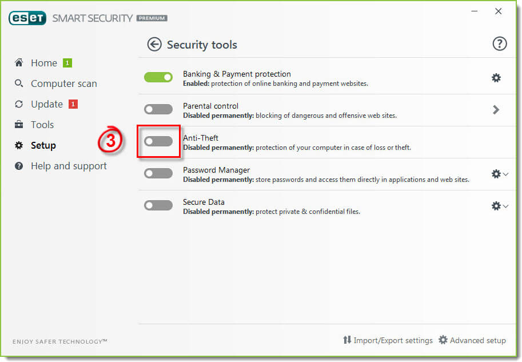Enable the Anti-Theft toggle
The width and height of the screenshot is (522, 362).
point(158,141)
